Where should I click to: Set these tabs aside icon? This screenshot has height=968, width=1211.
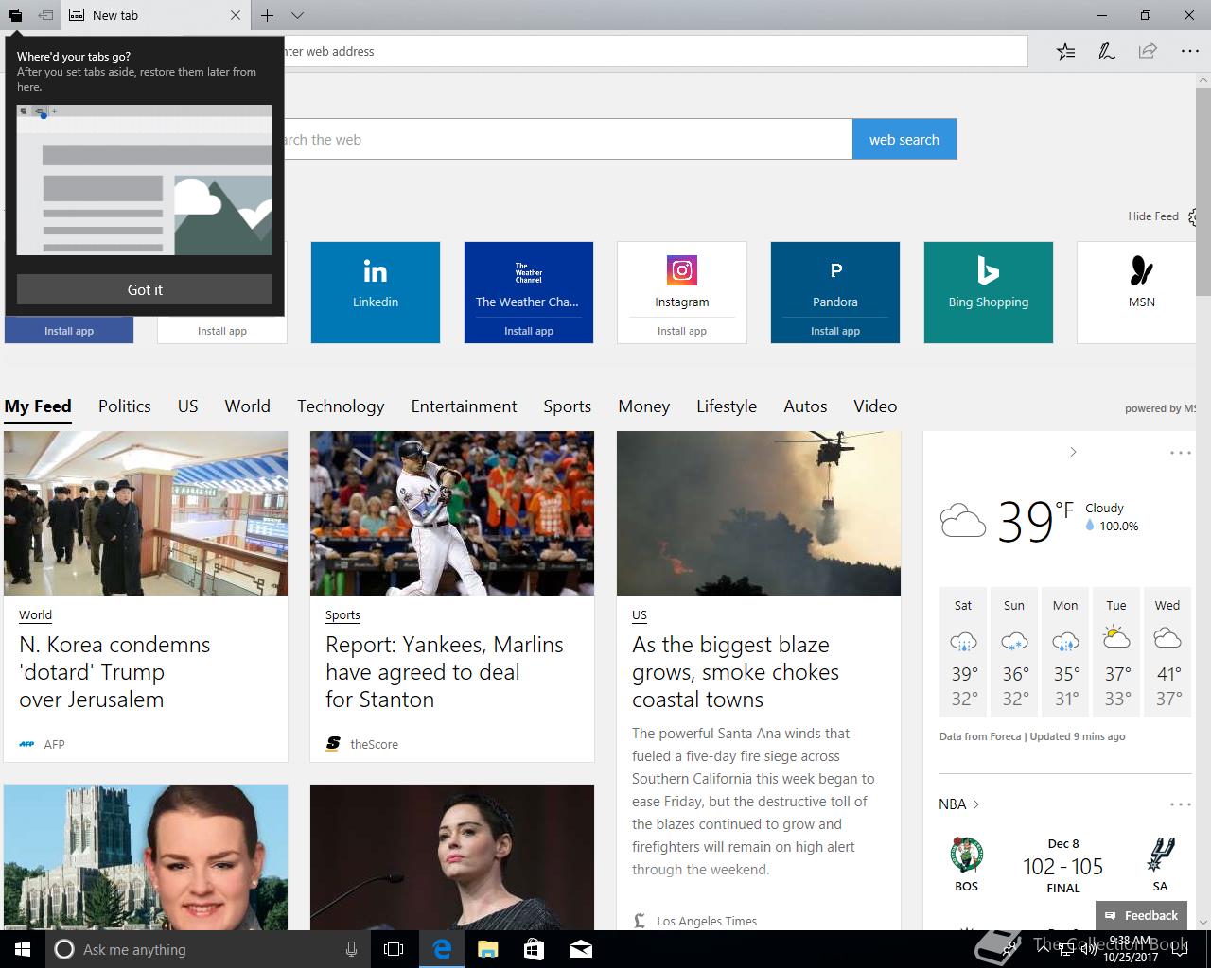point(45,15)
